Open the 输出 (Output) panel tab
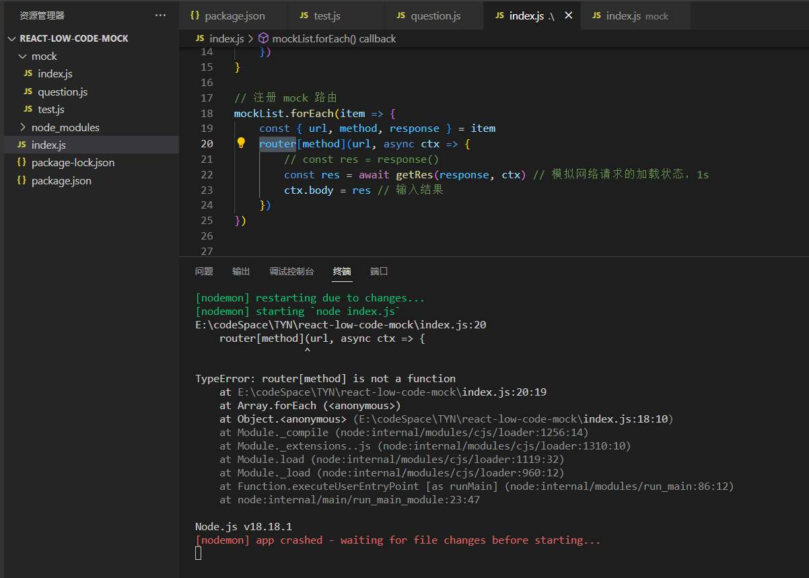Viewport: 809px width, 578px height. 241,271
